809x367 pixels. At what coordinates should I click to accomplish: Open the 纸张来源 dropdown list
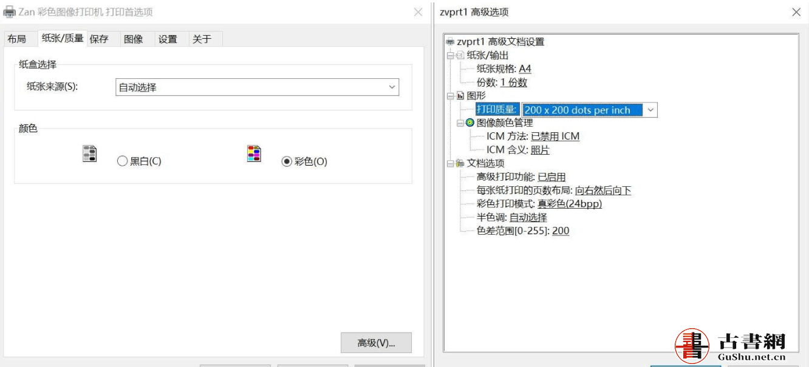click(x=392, y=87)
